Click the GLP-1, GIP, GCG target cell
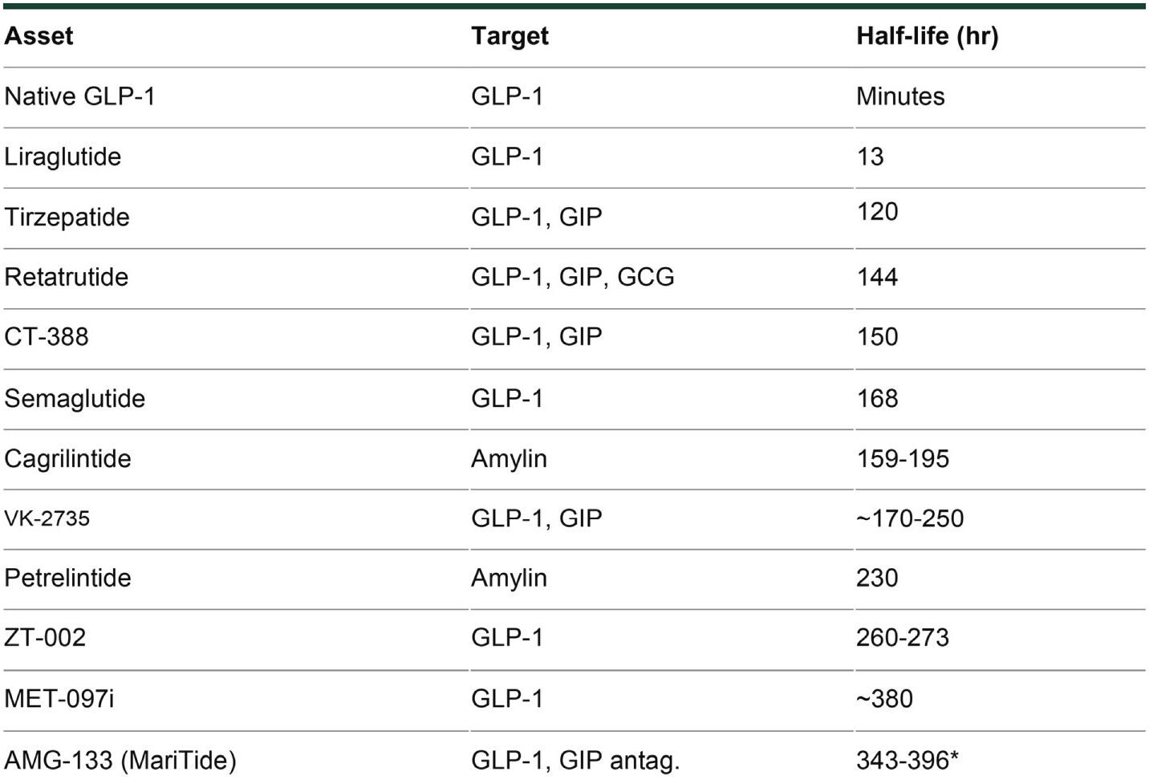Viewport: 1149px width, 780px height. [572, 277]
